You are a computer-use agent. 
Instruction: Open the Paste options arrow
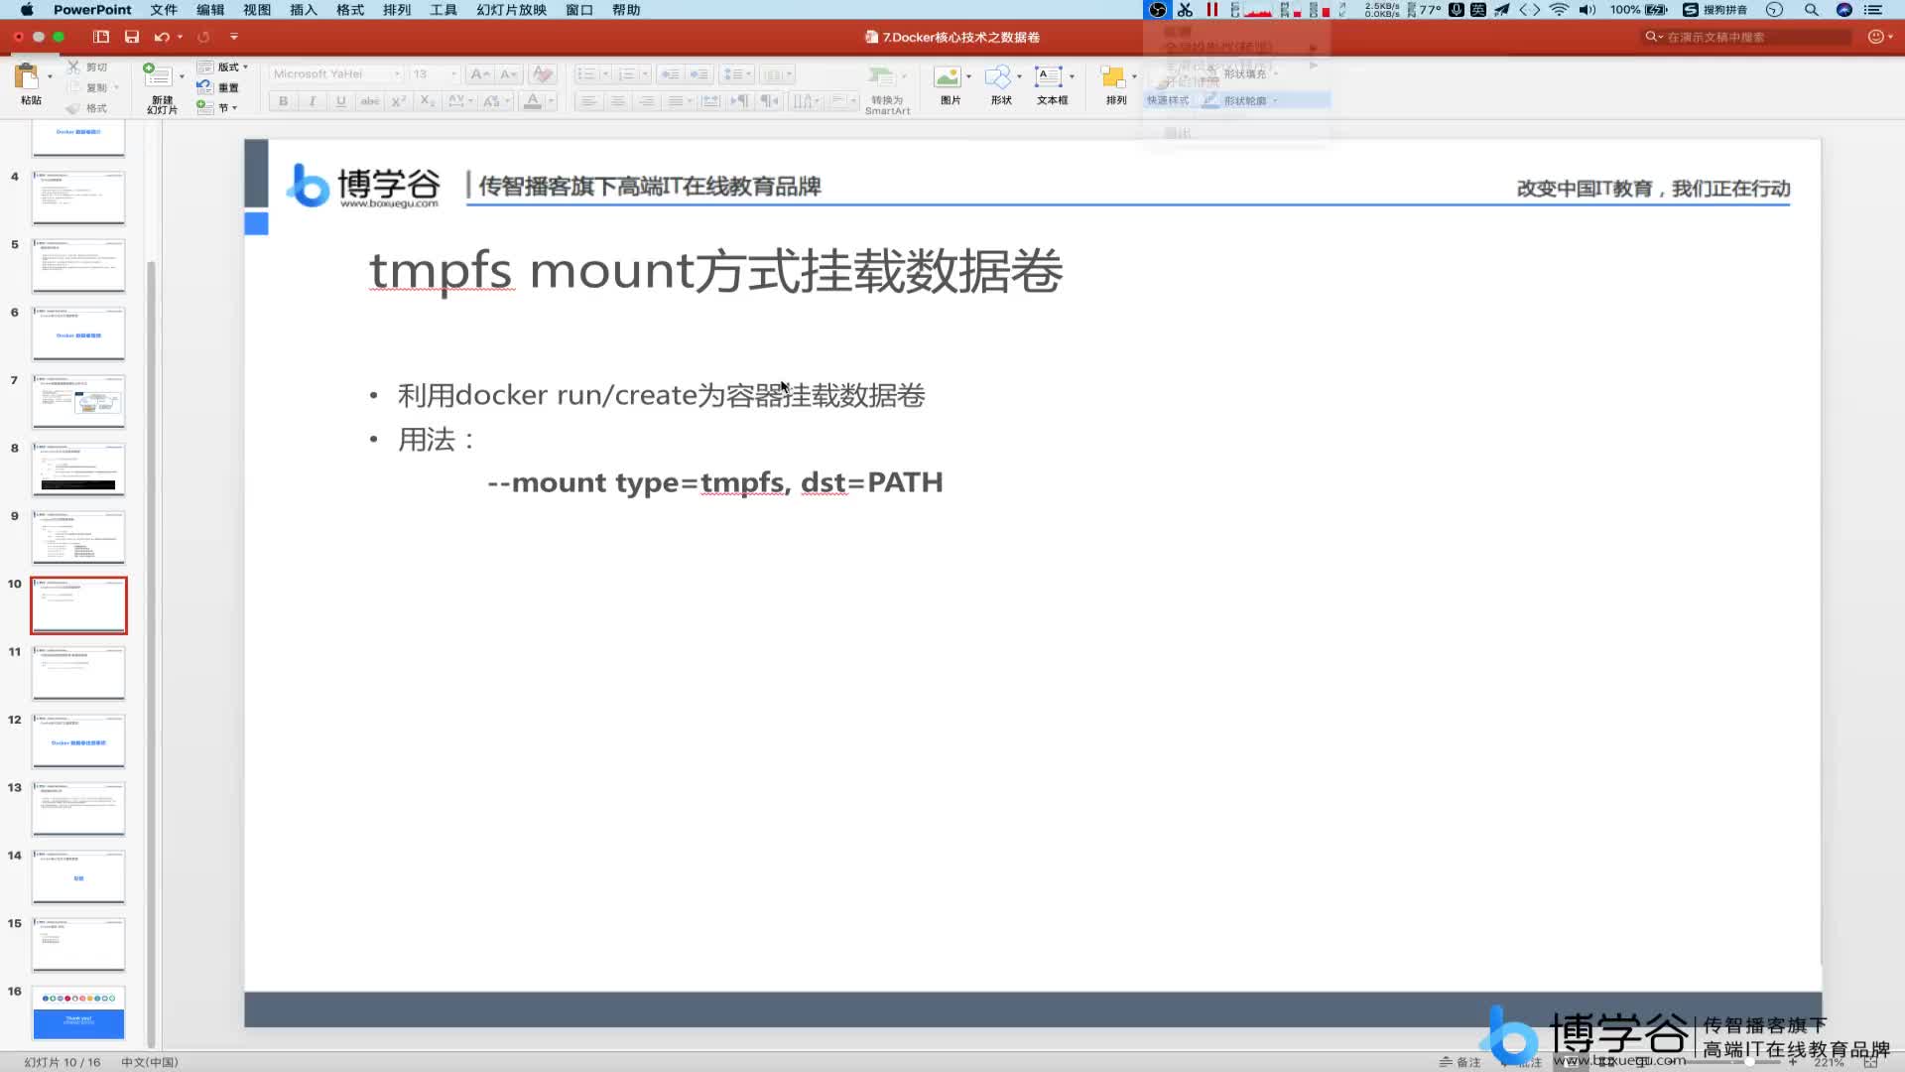[50, 76]
